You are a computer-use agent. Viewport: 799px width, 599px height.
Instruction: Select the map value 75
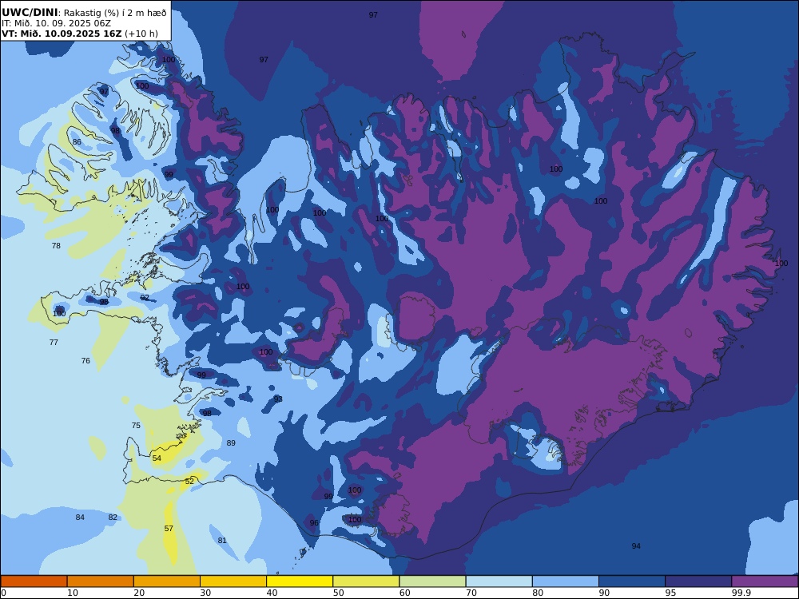pos(136,426)
